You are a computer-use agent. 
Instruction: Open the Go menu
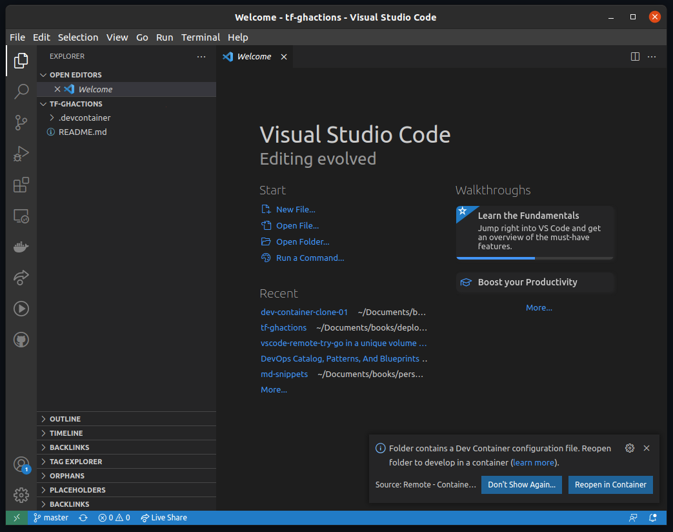[x=142, y=37]
